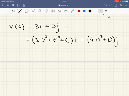Open the more options menu

(x=126, y=5)
